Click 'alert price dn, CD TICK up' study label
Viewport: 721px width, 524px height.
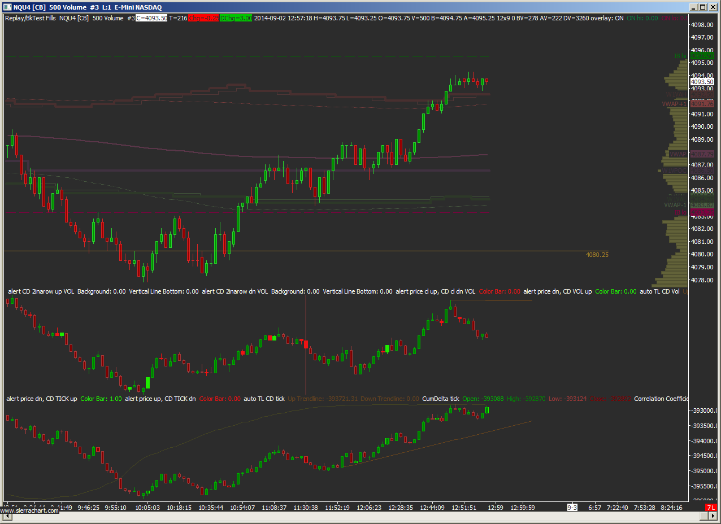pos(42,399)
